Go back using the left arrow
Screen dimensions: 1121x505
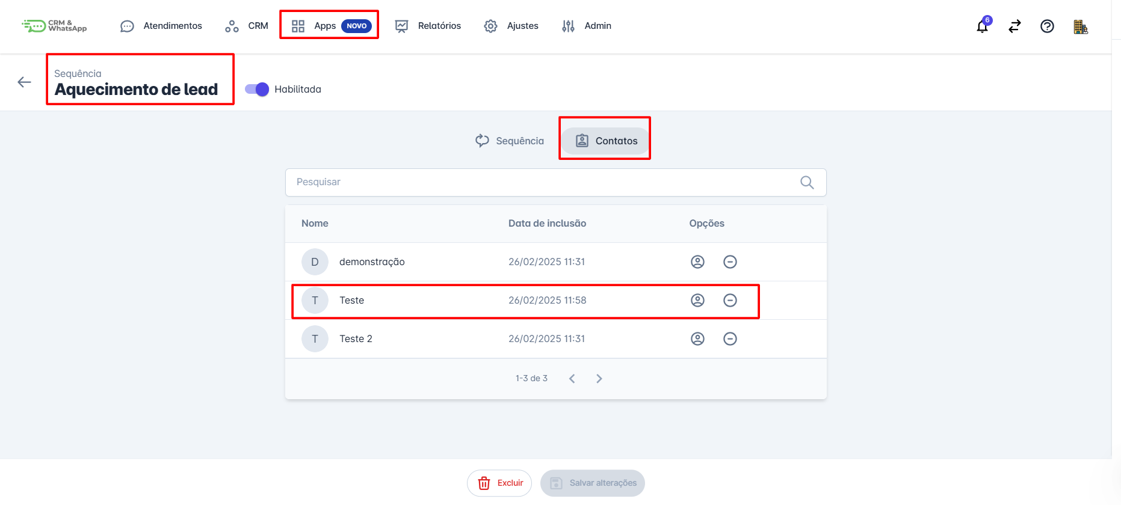pos(24,82)
